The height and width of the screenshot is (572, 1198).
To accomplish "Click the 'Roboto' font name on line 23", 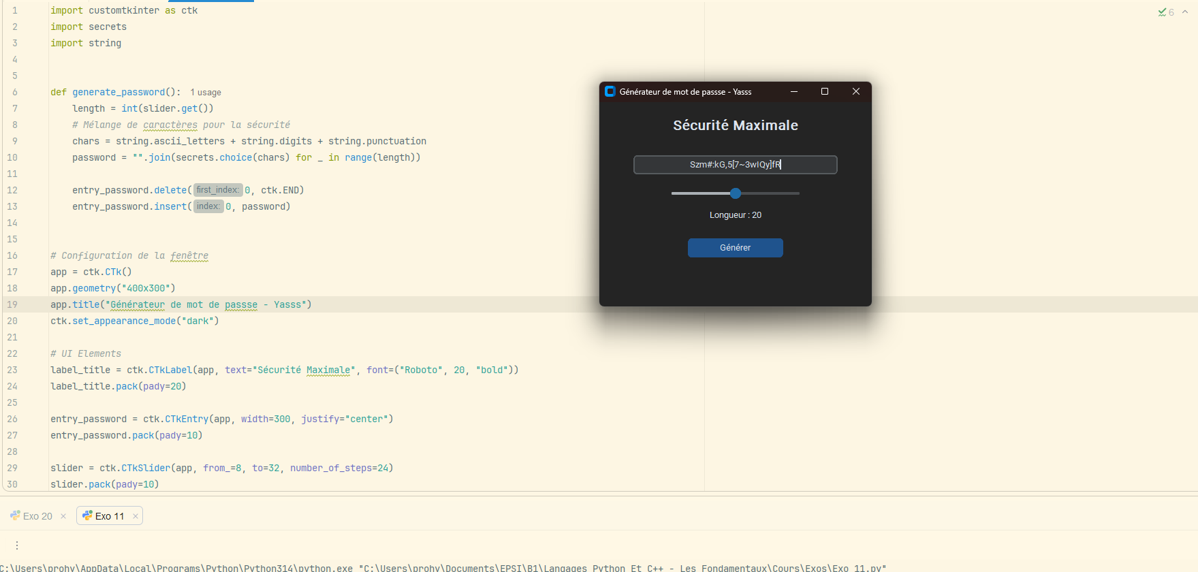I will click(421, 370).
